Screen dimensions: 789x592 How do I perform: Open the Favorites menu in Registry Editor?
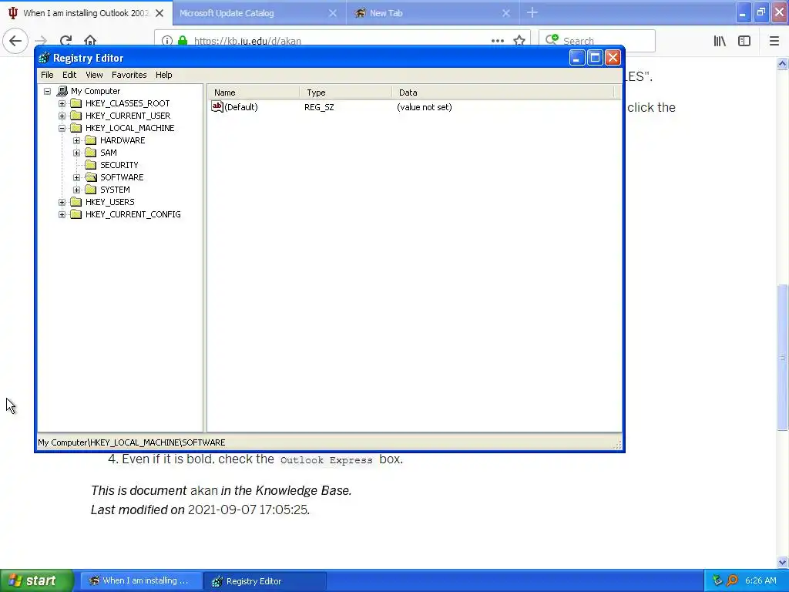coord(129,75)
